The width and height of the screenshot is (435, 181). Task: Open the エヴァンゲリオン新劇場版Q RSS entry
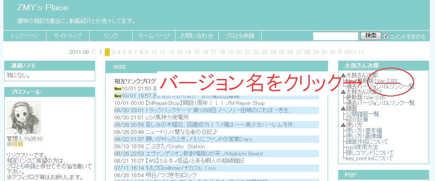(x=206, y=153)
